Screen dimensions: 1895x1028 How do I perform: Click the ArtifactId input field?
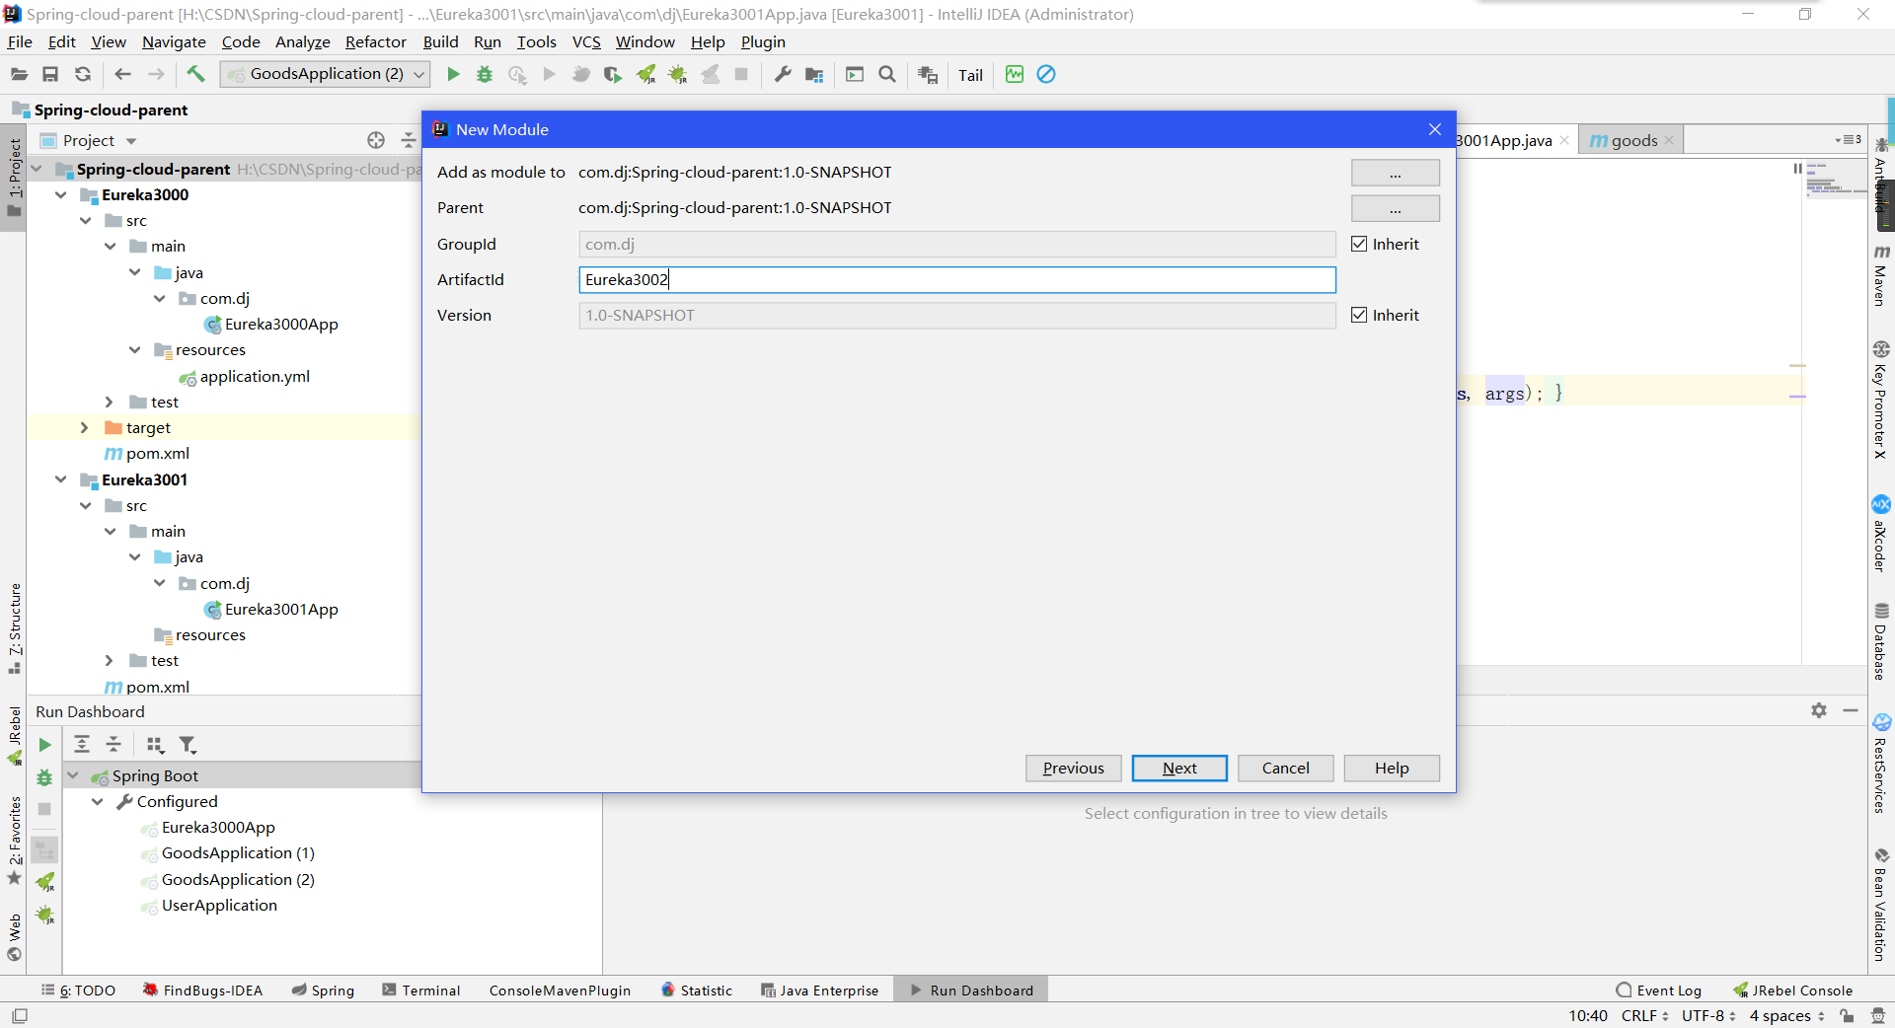click(x=956, y=279)
